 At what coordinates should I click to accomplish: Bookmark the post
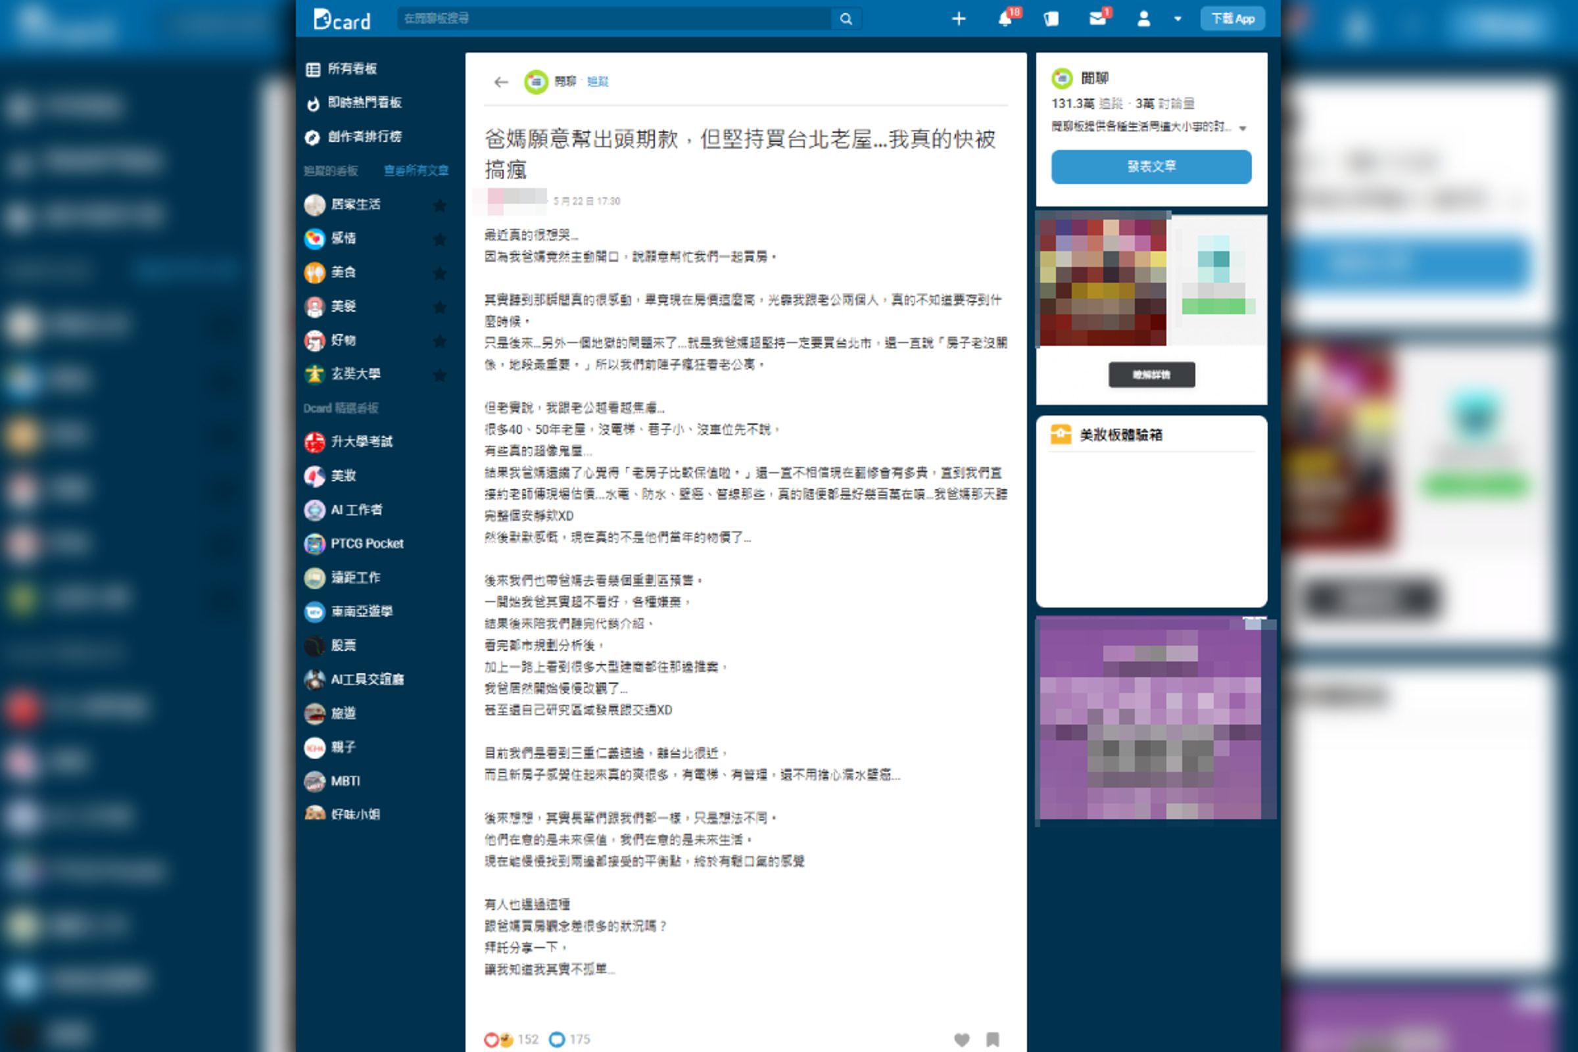point(993,1040)
